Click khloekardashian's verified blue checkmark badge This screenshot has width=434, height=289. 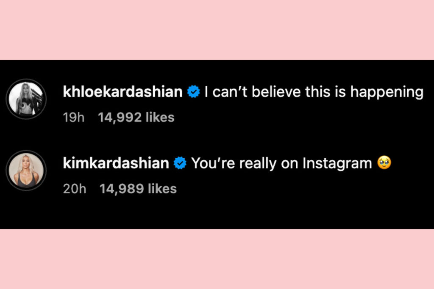(x=193, y=91)
